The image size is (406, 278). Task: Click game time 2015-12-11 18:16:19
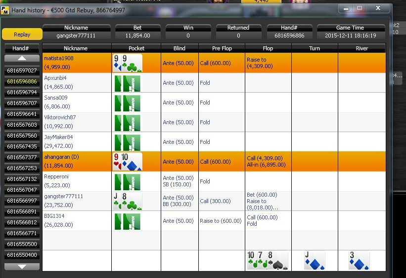(350, 35)
